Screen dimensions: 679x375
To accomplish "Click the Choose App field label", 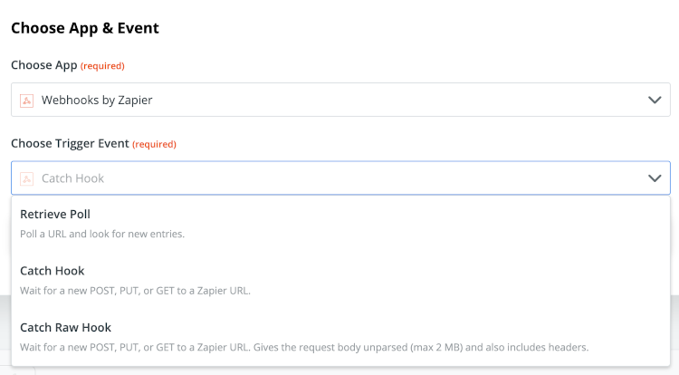I will click(43, 65).
